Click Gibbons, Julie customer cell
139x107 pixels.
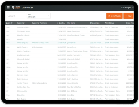[22, 91]
